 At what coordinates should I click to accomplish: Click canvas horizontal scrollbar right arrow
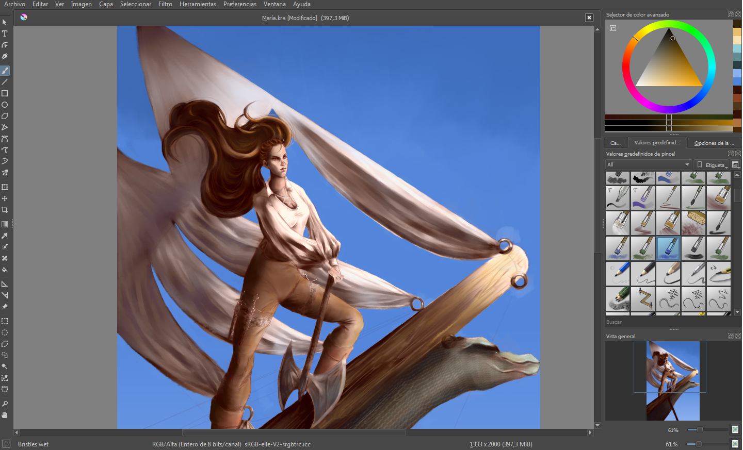tap(590, 432)
